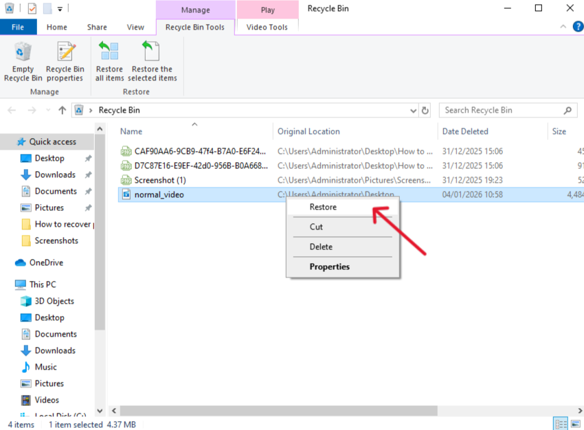584x430 pixels.
Task: Open the File menu
Action: [x=18, y=26]
